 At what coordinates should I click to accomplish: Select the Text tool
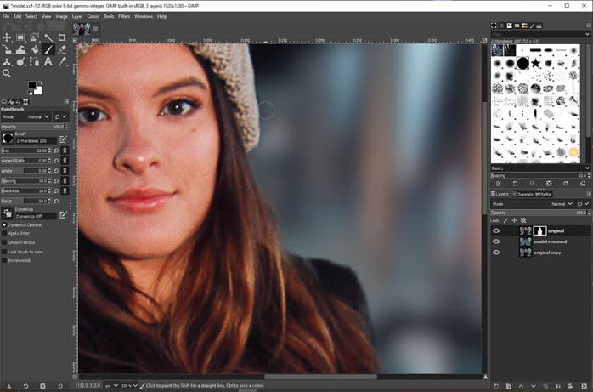(x=48, y=61)
